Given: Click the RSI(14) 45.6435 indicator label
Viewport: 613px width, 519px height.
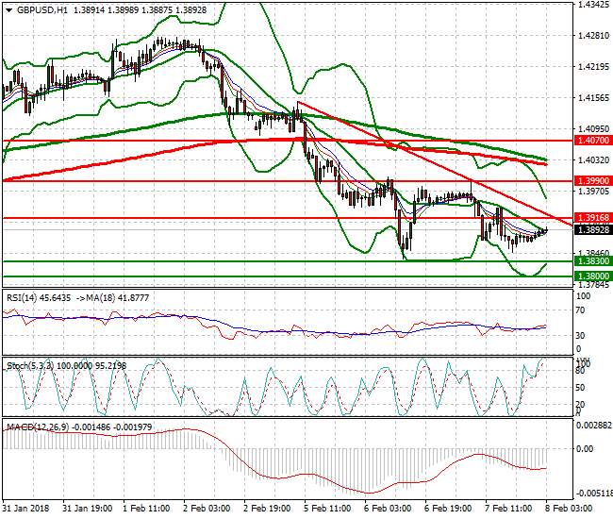Looking at the screenshot, I should point(39,298).
